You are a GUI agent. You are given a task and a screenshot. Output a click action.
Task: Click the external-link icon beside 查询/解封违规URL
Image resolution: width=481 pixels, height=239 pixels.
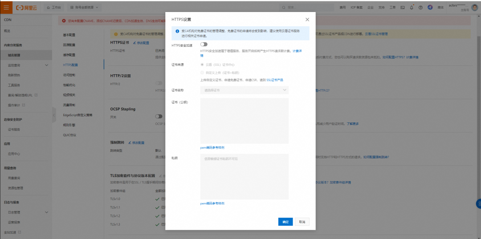click(36, 95)
